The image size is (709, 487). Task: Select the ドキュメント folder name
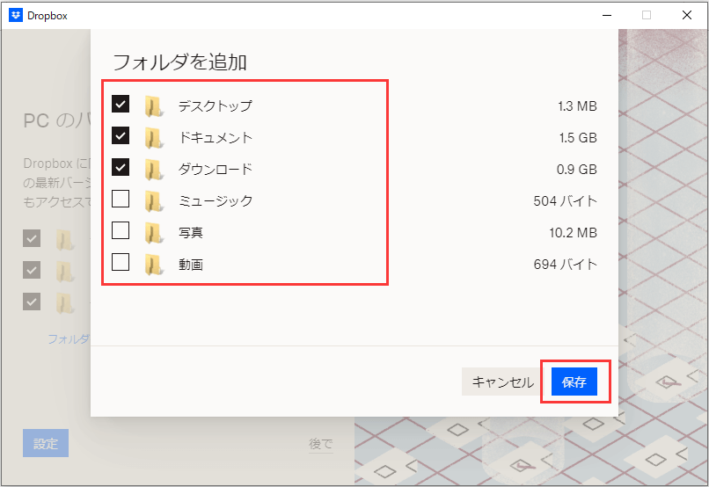point(216,138)
